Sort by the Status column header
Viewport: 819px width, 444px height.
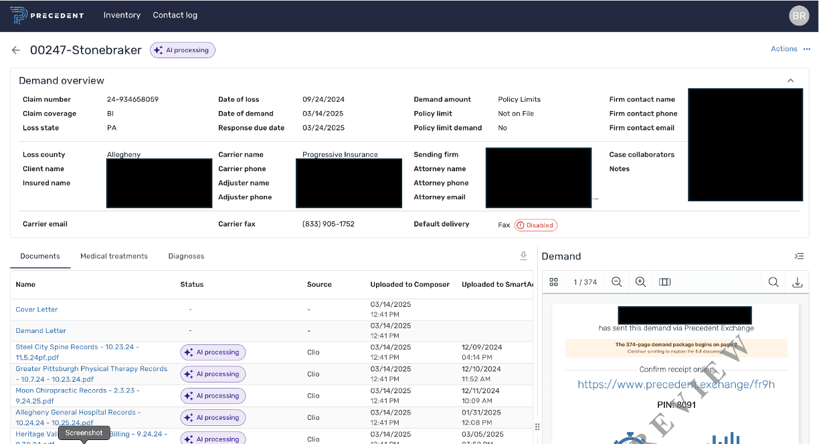click(191, 284)
